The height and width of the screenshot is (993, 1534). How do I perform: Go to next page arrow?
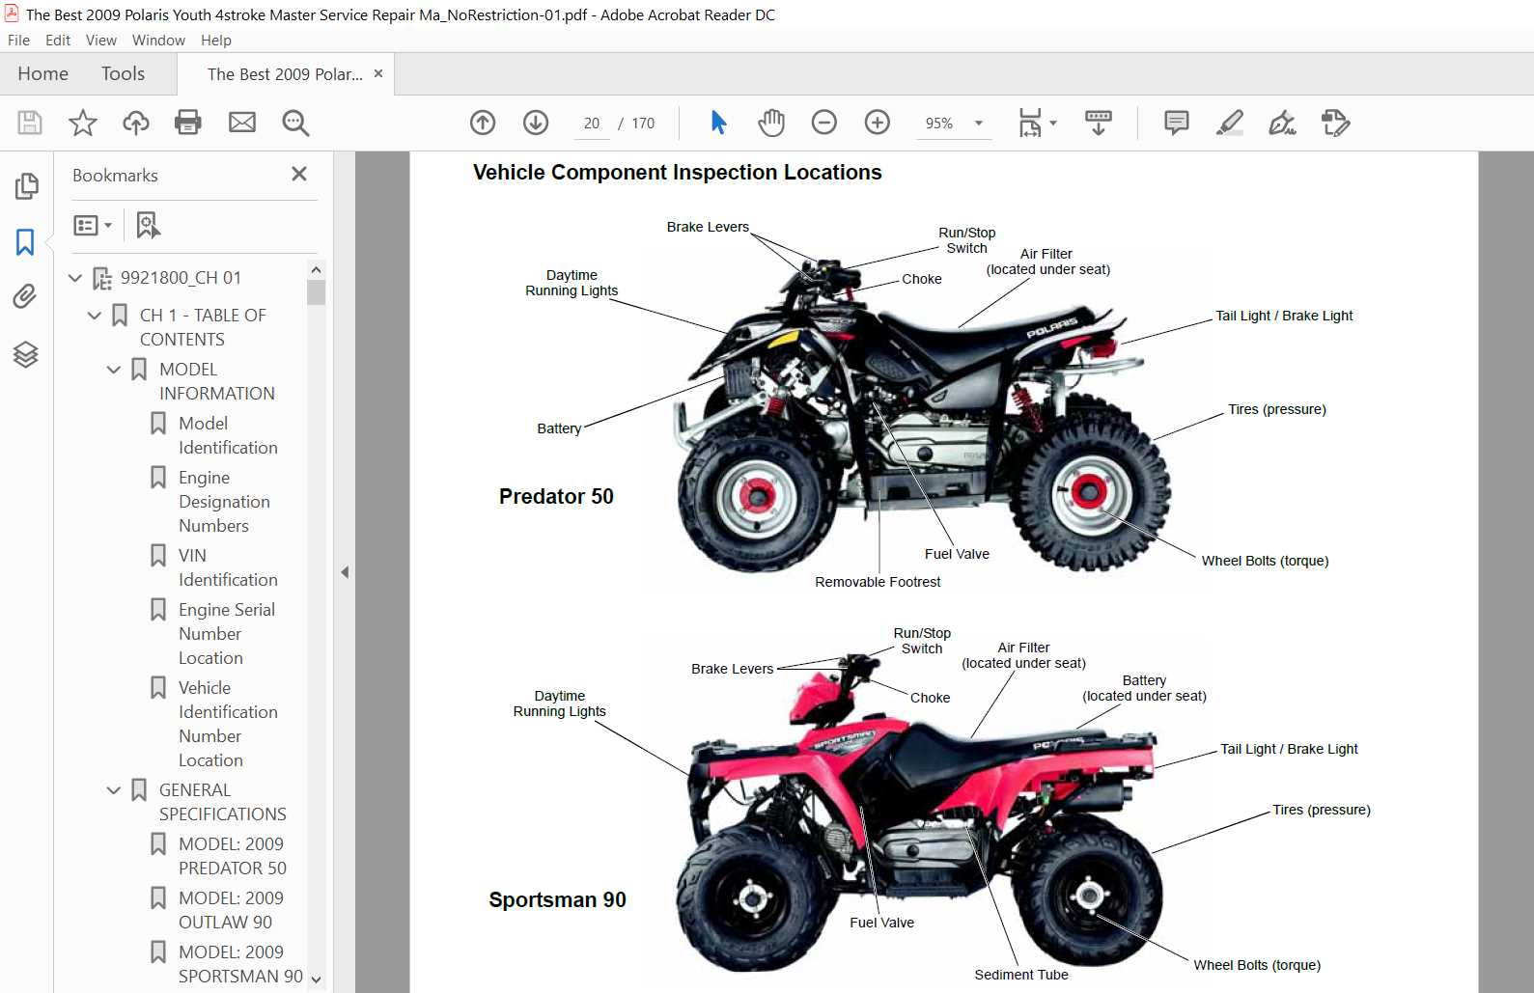point(536,123)
